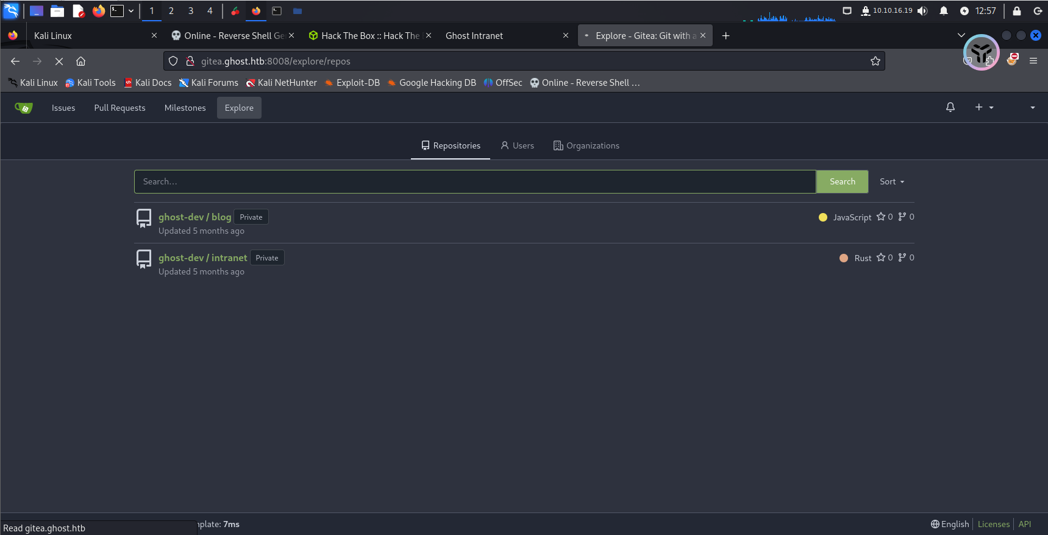Click the Gitea home logo icon

click(23, 108)
